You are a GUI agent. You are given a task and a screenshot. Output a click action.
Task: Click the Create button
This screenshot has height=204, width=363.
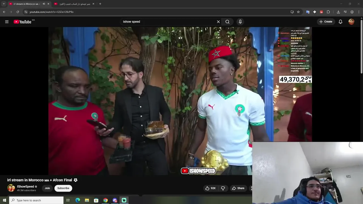(x=326, y=22)
